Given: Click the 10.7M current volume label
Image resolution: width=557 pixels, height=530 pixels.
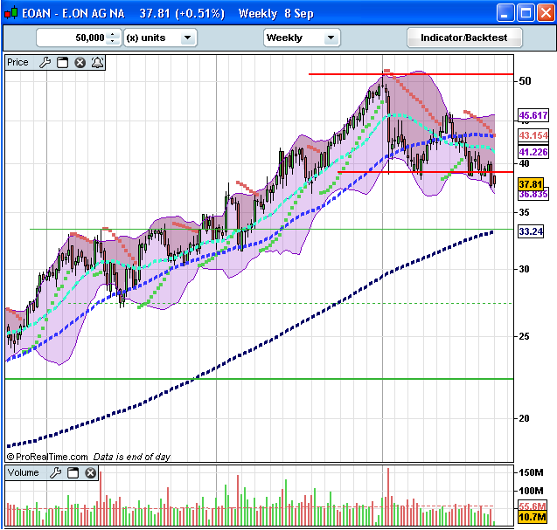Looking at the screenshot, I should click(x=532, y=517).
